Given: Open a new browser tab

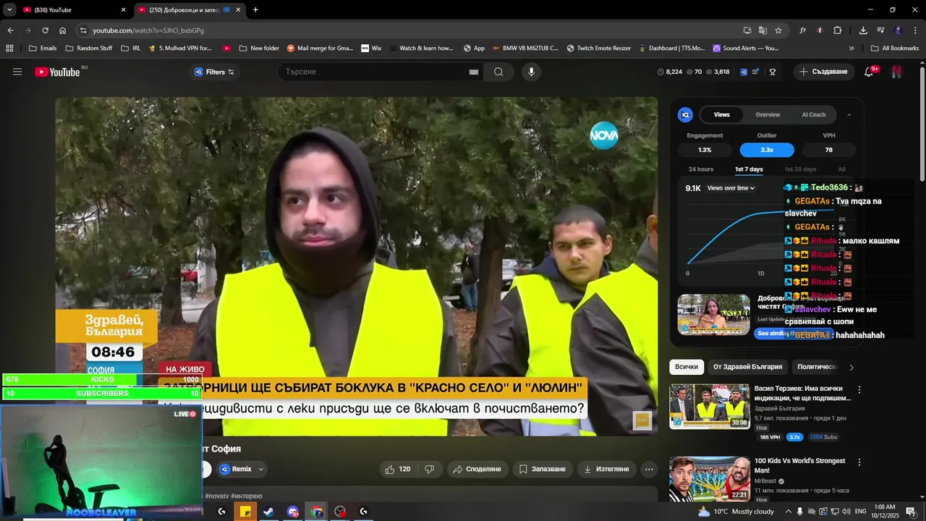Looking at the screenshot, I should point(255,9).
